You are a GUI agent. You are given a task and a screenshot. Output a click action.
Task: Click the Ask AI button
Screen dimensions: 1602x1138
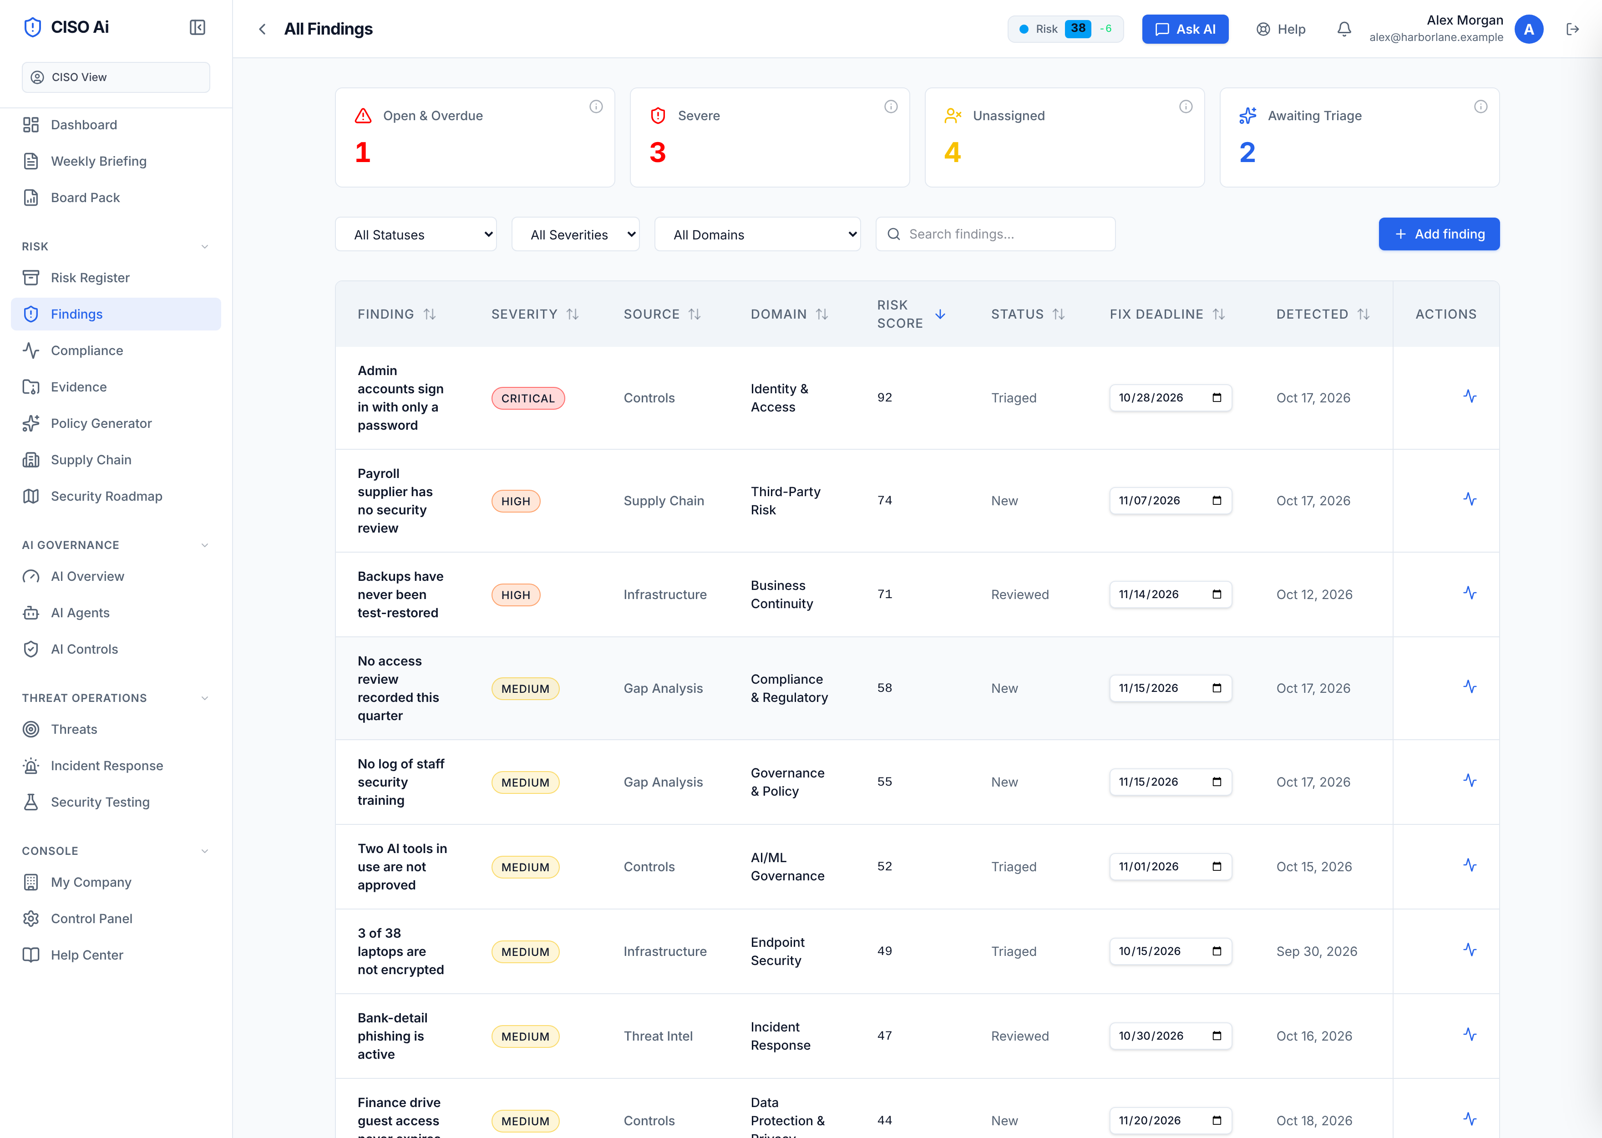1185,29
